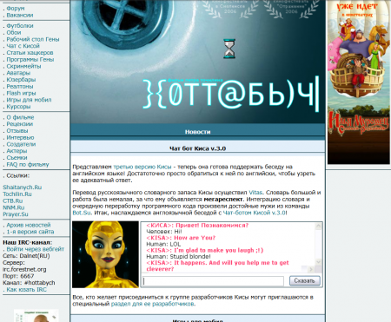Open the Курсоры link
391x322 pixels.
pyautogui.click(x=18, y=106)
